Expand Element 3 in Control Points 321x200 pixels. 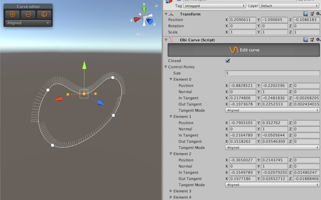[x=171, y=191]
